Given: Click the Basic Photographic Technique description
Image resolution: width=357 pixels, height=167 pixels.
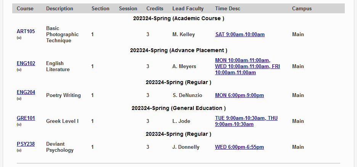Looking at the screenshot, I should (62, 34).
